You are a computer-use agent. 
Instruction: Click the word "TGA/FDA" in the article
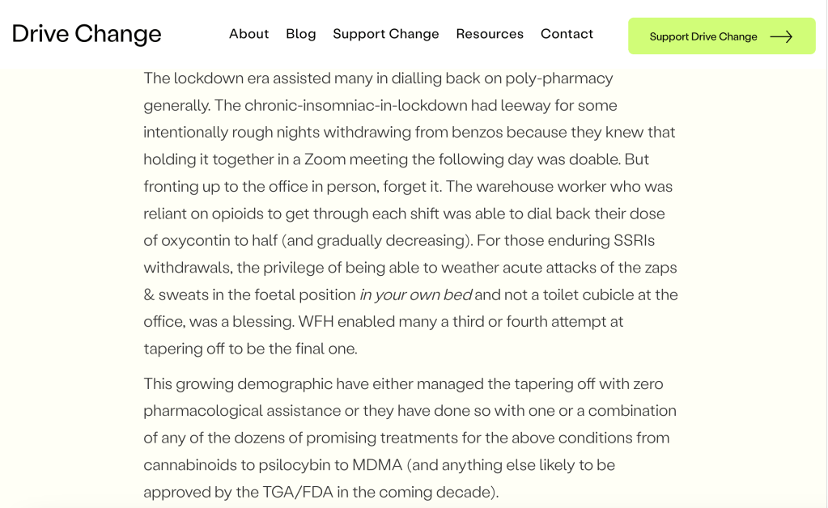coord(306,492)
